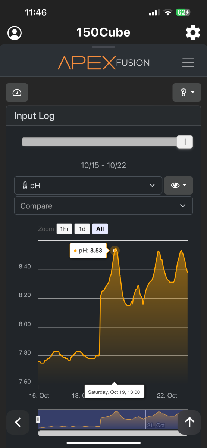Click the cellular signal bars icon
The width and height of the screenshot is (207, 448).
[x=154, y=13]
